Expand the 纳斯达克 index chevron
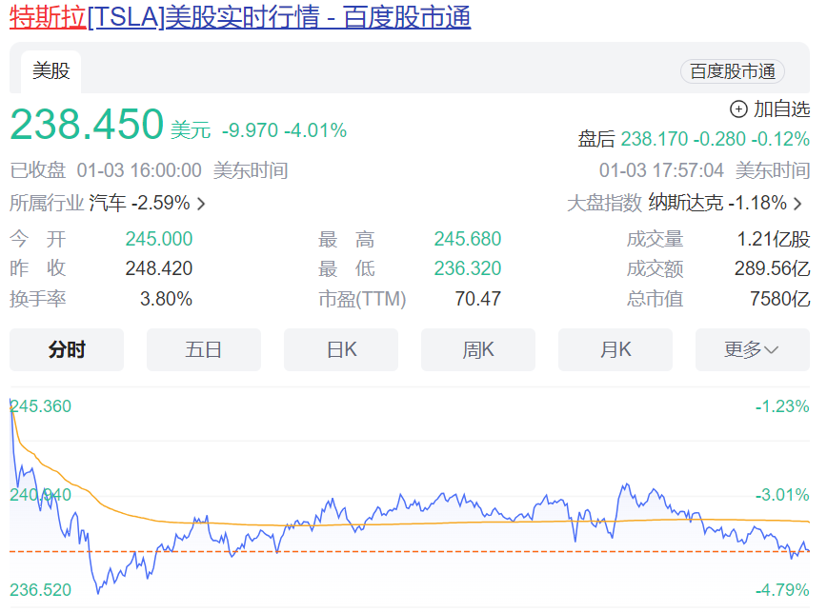 [798, 204]
